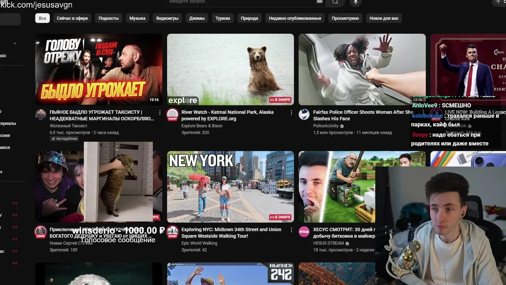Select the 'Джемы' chip
506x285 pixels.
tap(197, 18)
